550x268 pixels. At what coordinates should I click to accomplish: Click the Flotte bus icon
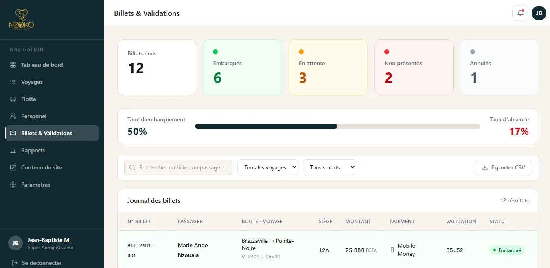(x=13, y=99)
